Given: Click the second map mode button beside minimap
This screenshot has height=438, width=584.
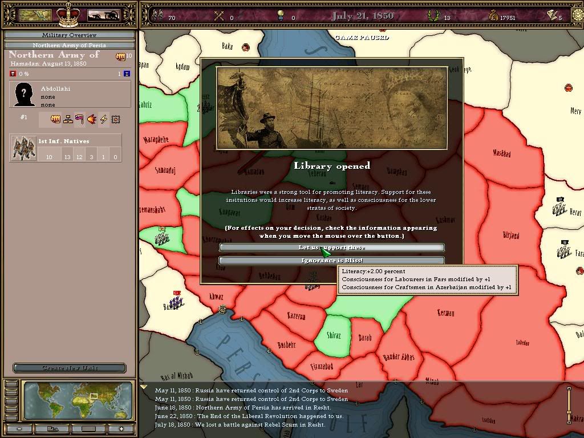Looking at the screenshot, I should point(11,392).
